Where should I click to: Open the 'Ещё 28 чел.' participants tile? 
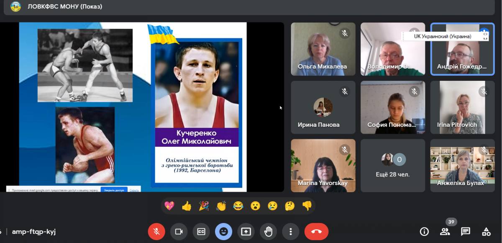click(392, 165)
